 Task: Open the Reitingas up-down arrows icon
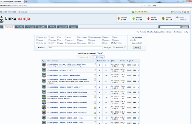pyautogui.click(x=119, y=19)
